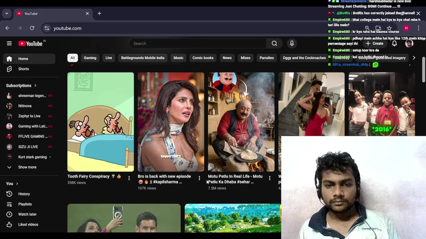
Task: Reload the page with browser refresh
Action: (32, 28)
